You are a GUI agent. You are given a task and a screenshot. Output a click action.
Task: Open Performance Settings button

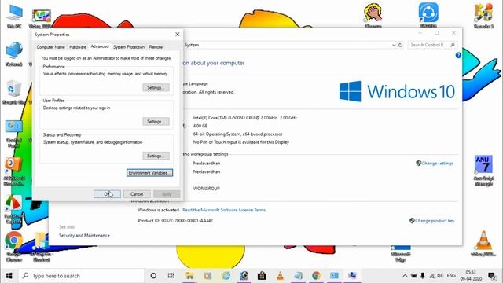[x=156, y=87]
